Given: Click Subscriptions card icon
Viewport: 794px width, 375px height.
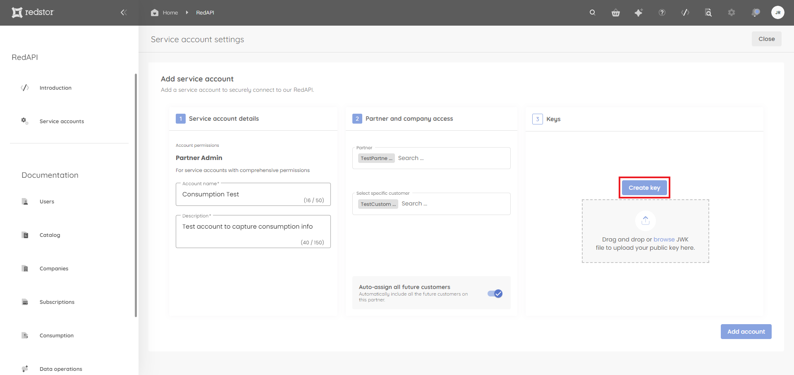Looking at the screenshot, I should click(x=25, y=302).
